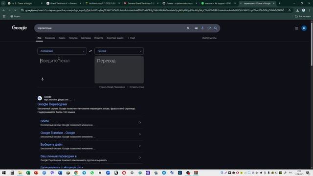Click the magnifier search icon

point(216,28)
